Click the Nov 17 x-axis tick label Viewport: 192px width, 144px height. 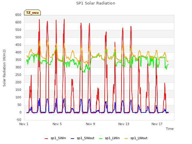(157, 124)
